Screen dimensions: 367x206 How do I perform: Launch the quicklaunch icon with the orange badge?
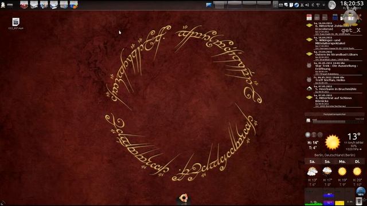[74, 5]
